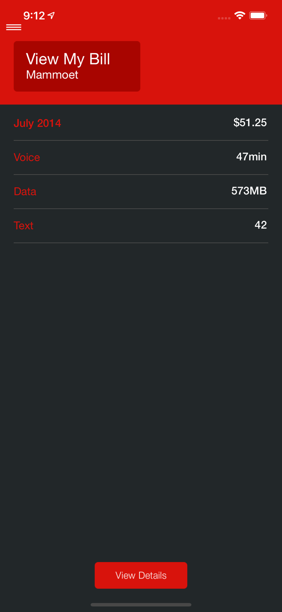Select the View My Bill card
This screenshot has height=612, width=282.
pos(77,66)
